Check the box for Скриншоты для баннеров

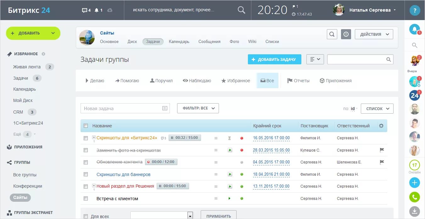86,174
